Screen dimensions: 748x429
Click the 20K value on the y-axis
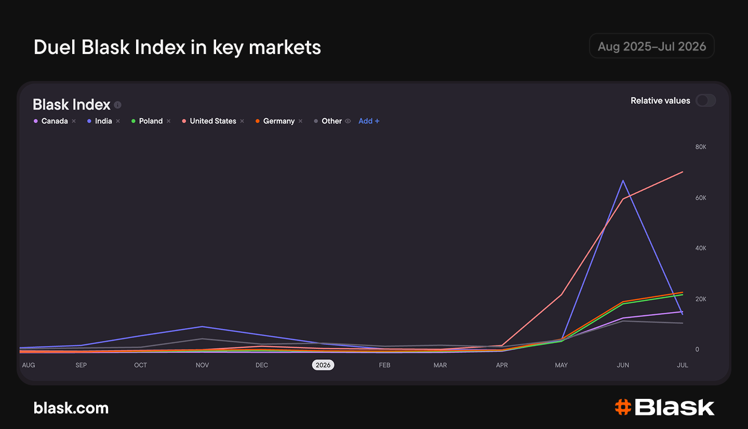[x=701, y=299]
